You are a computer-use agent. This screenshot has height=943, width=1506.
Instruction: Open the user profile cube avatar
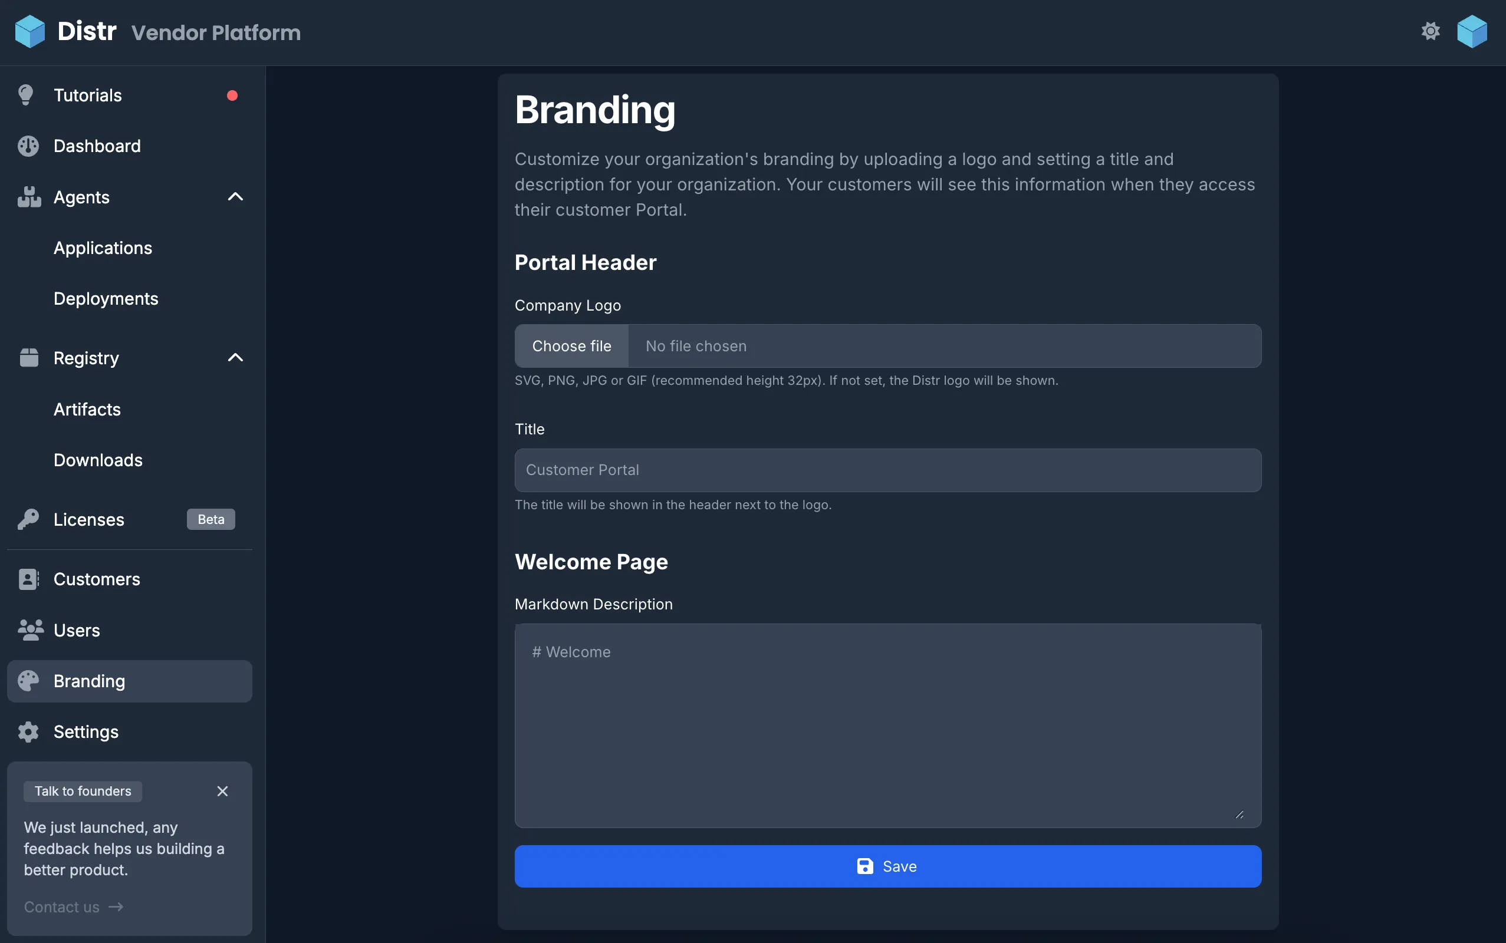pos(1472,31)
